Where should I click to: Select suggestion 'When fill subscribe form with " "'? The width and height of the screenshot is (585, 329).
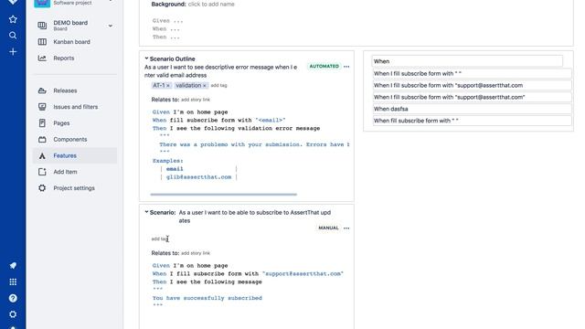pos(472,121)
